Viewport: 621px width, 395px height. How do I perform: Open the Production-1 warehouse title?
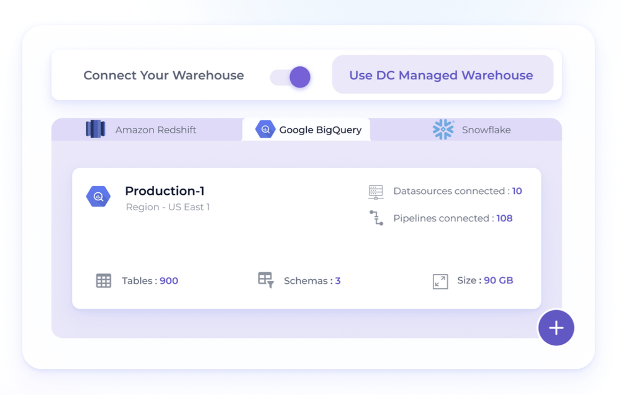(x=165, y=191)
